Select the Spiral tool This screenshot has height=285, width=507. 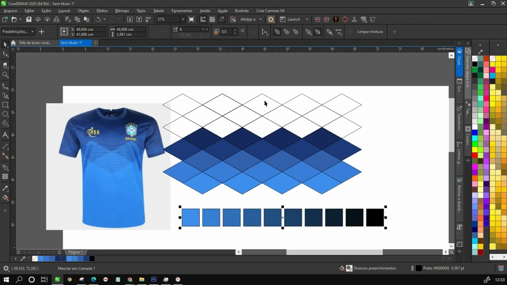[x=5, y=123]
